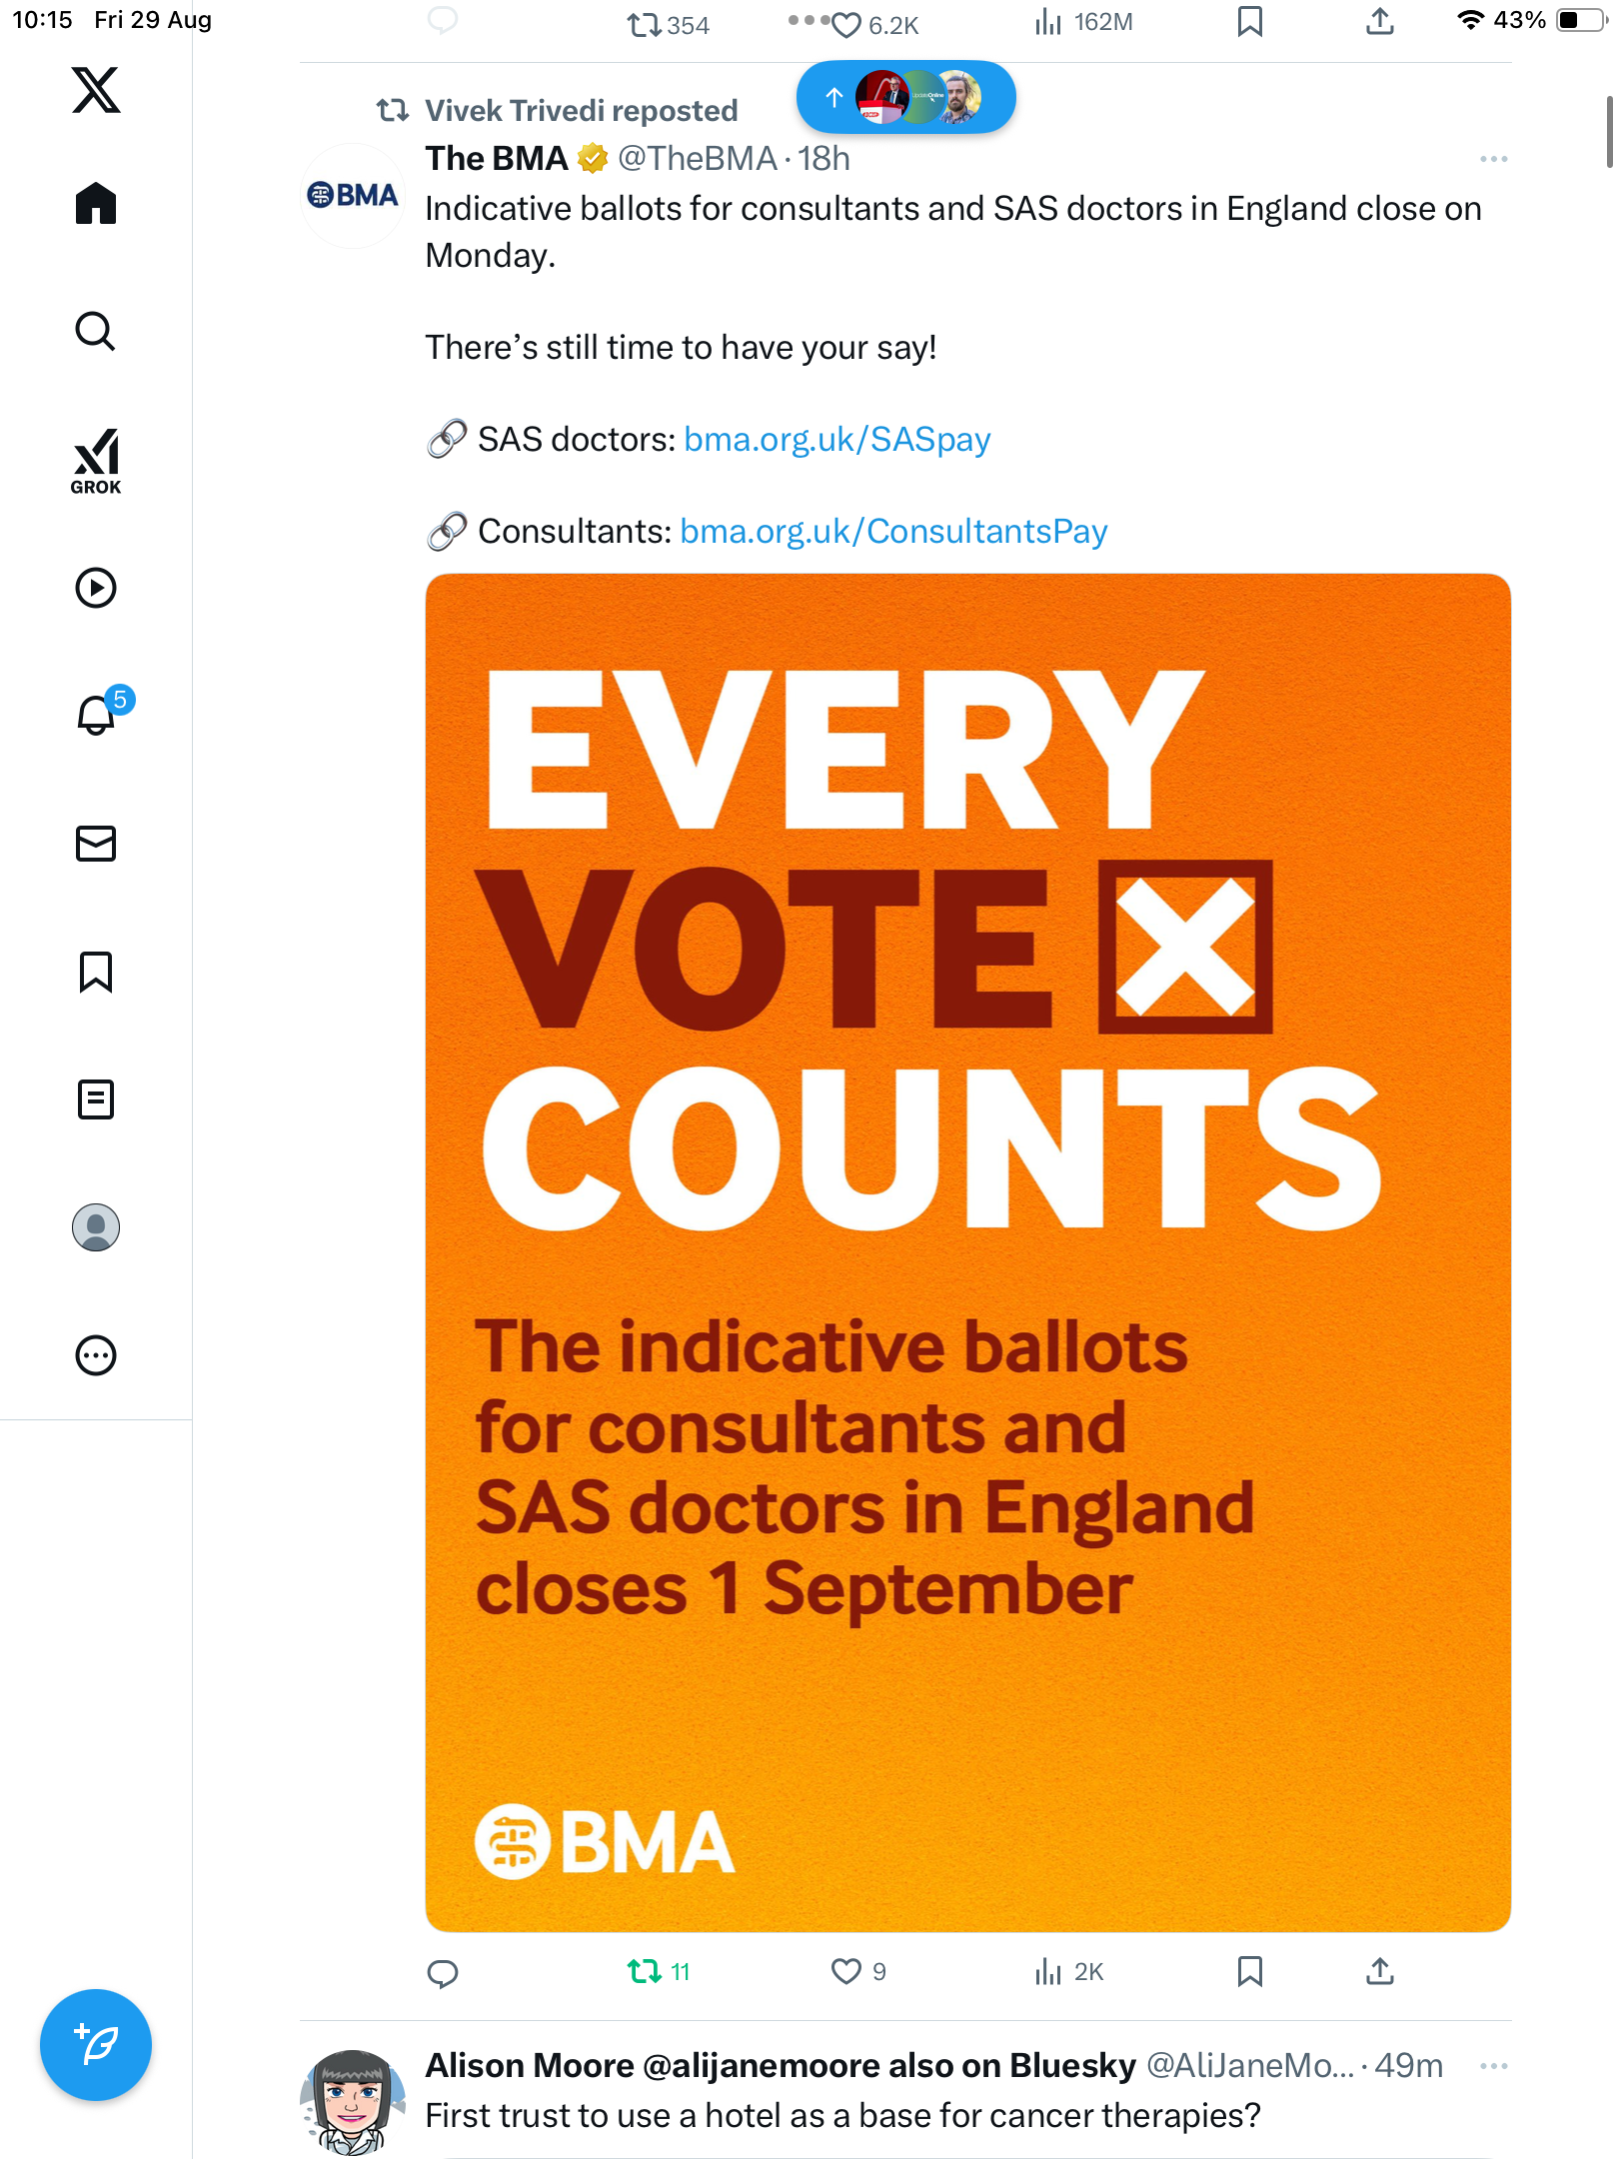The image size is (1619, 2159).
Task: Open more options on The BMA post
Action: 1493,159
